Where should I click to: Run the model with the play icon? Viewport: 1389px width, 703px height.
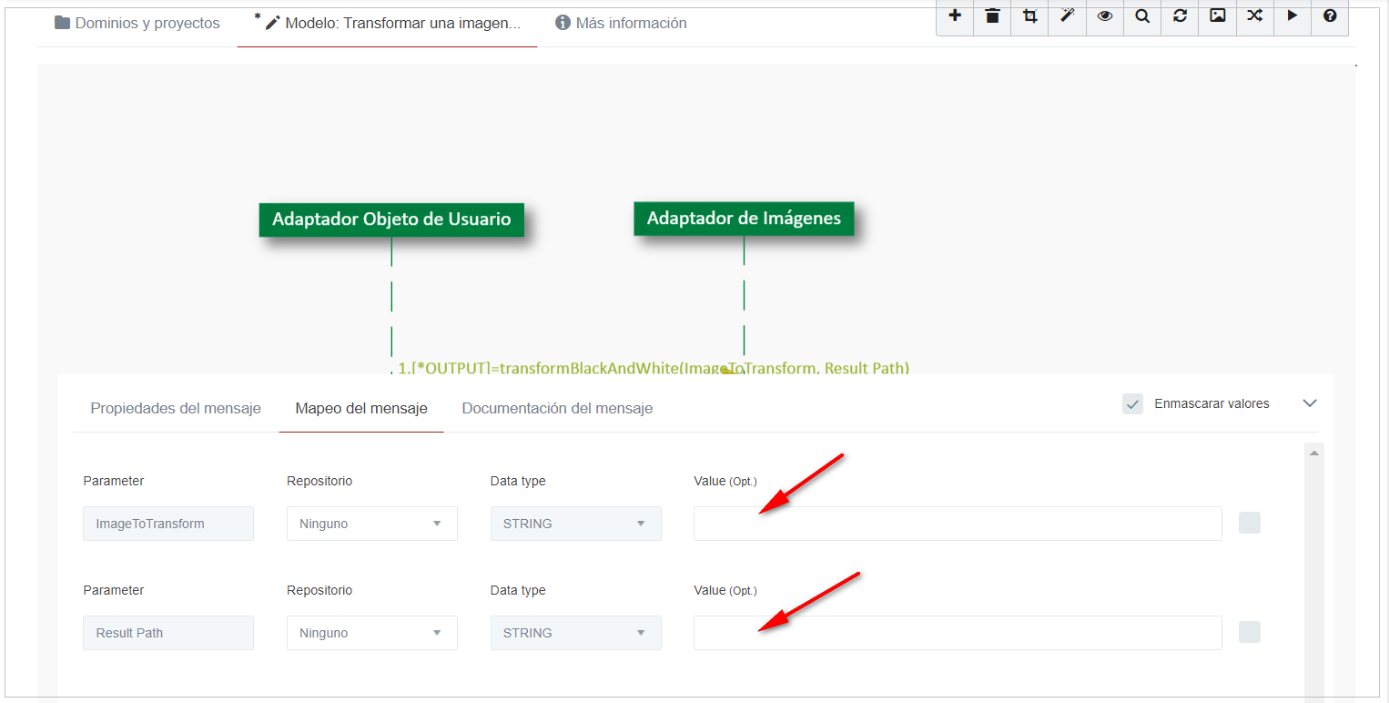pyautogui.click(x=1292, y=16)
